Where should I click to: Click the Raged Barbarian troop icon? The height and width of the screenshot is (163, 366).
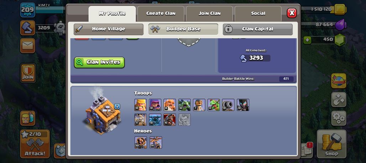[141, 105]
